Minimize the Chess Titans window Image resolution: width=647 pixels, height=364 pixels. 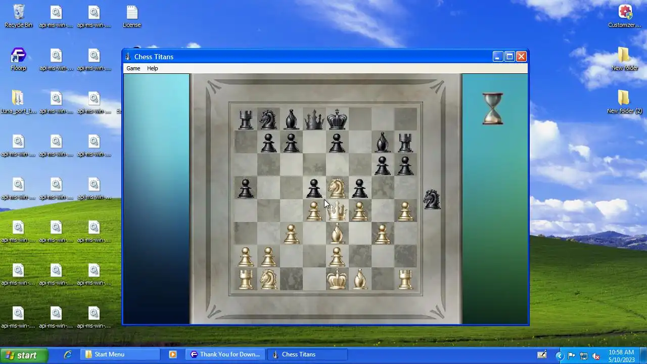(x=497, y=57)
